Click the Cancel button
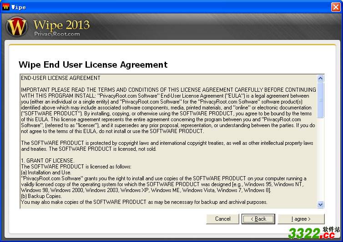This screenshot has height=242, width=343. 222,219
